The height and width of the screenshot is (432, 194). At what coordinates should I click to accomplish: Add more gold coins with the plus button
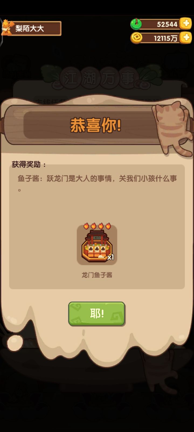click(x=186, y=38)
